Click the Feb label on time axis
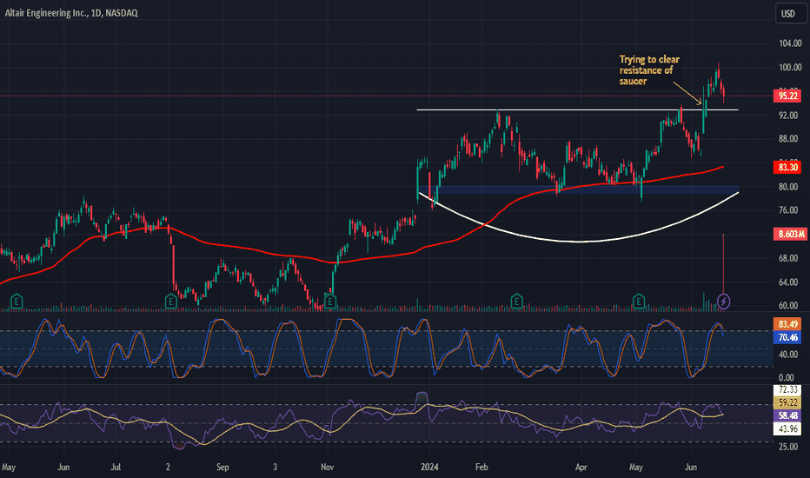This screenshot has width=810, height=478. point(481,468)
